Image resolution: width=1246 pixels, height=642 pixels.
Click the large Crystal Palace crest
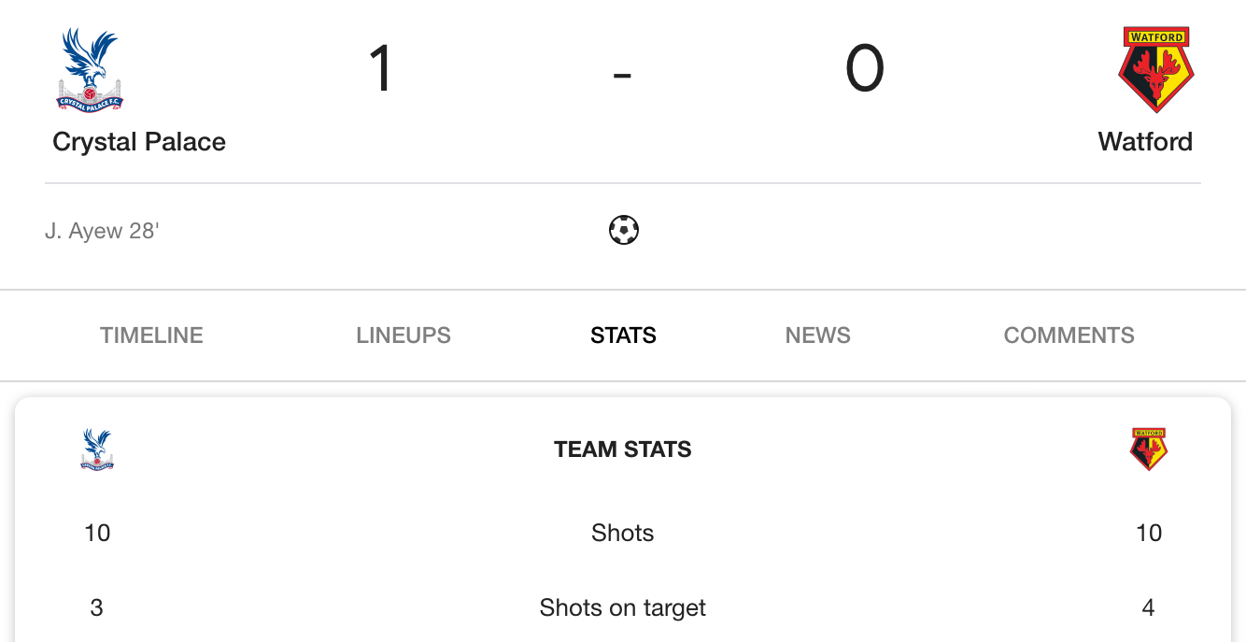90,70
